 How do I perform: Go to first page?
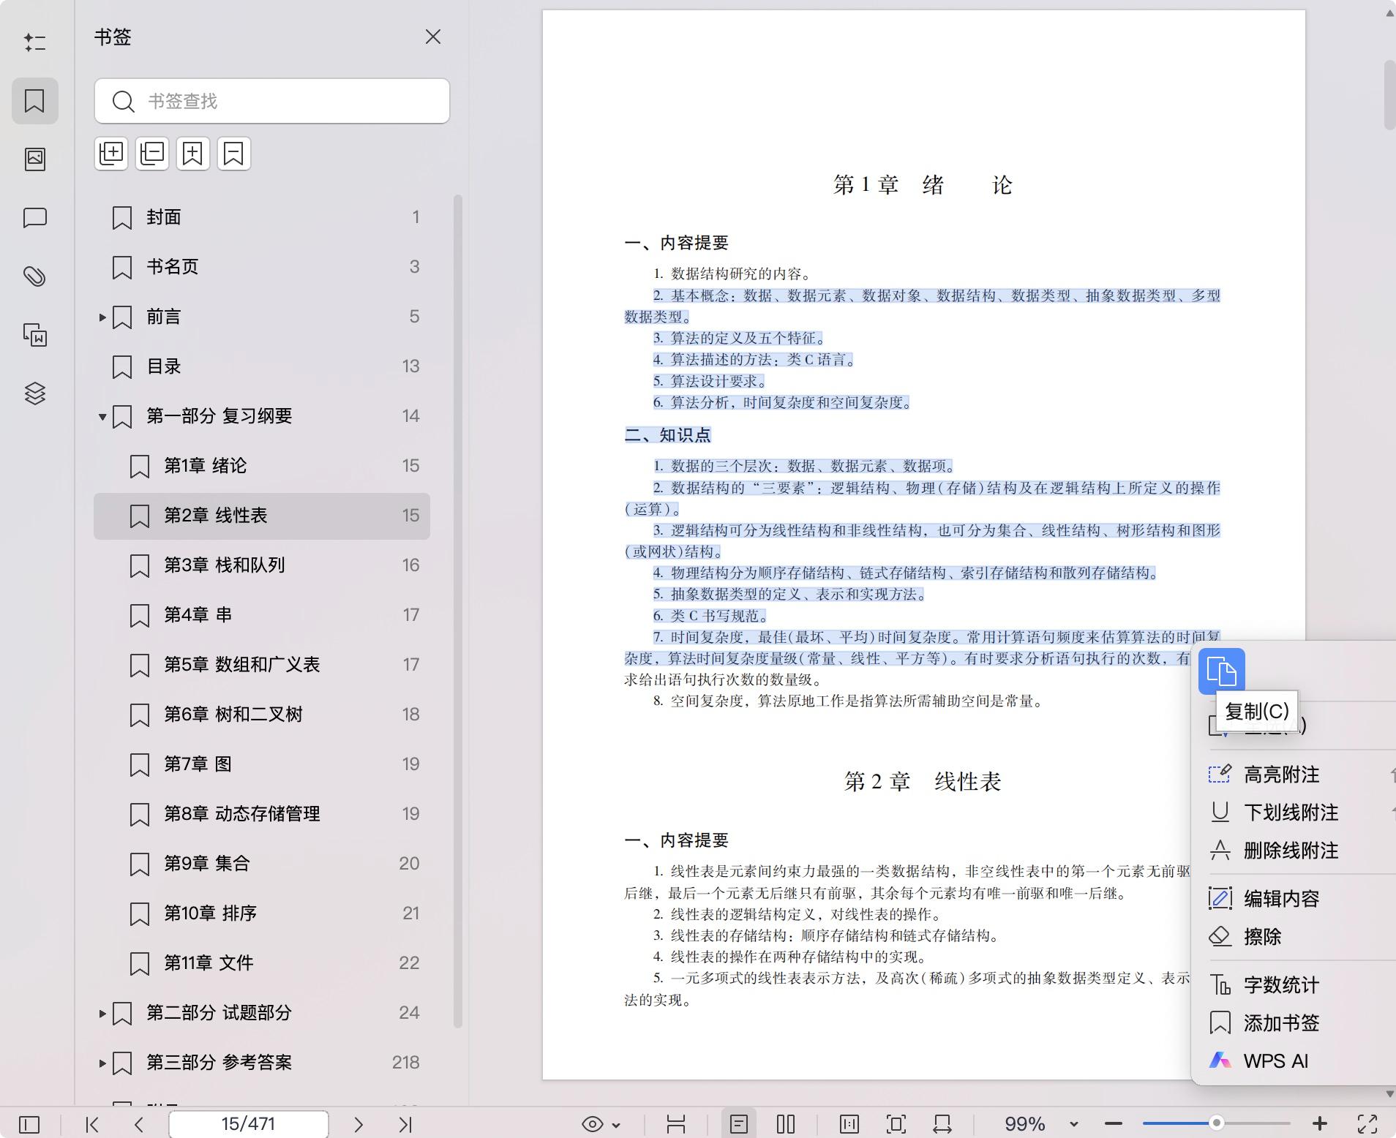point(92,1124)
